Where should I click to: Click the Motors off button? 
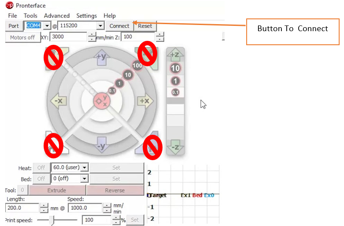point(22,37)
